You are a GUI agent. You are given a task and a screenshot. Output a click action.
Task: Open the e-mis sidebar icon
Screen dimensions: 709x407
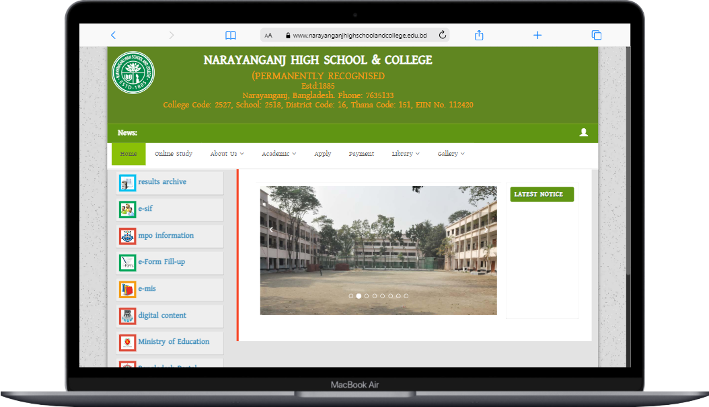pos(128,289)
